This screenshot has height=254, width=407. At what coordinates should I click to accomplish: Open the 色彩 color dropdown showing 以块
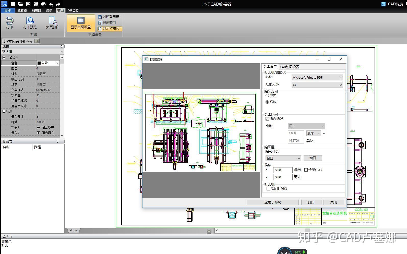coord(48,63)
